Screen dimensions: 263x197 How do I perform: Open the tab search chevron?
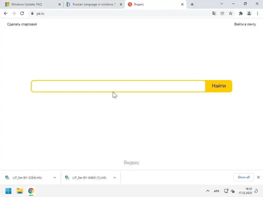tap(222, 4)
